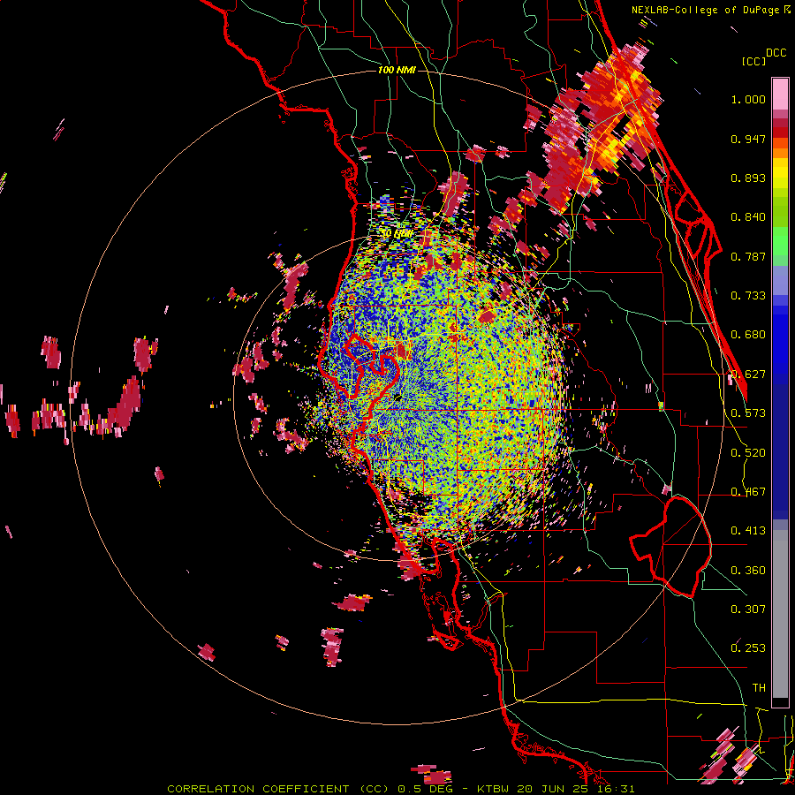Click the KTBW radar site identifier
Screen dimensions: 795x795
tap(495, 789)
